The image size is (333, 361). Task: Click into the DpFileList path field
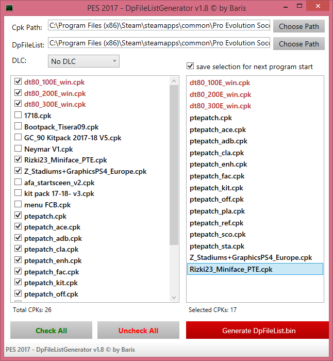coord(159,43)
